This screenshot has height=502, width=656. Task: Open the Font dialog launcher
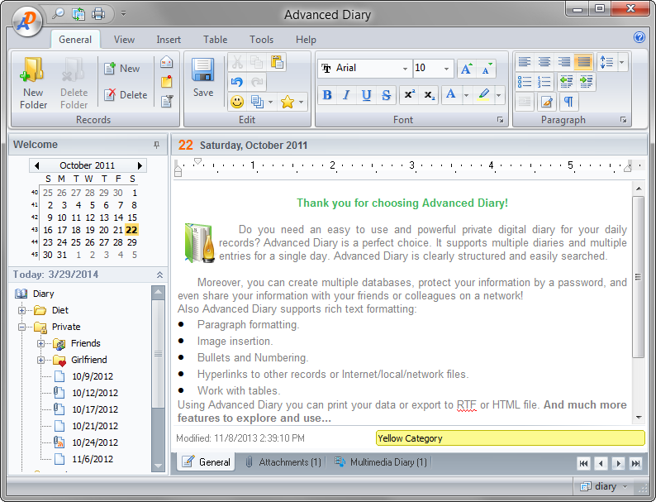pyautogui.click(x=500, y=120)
